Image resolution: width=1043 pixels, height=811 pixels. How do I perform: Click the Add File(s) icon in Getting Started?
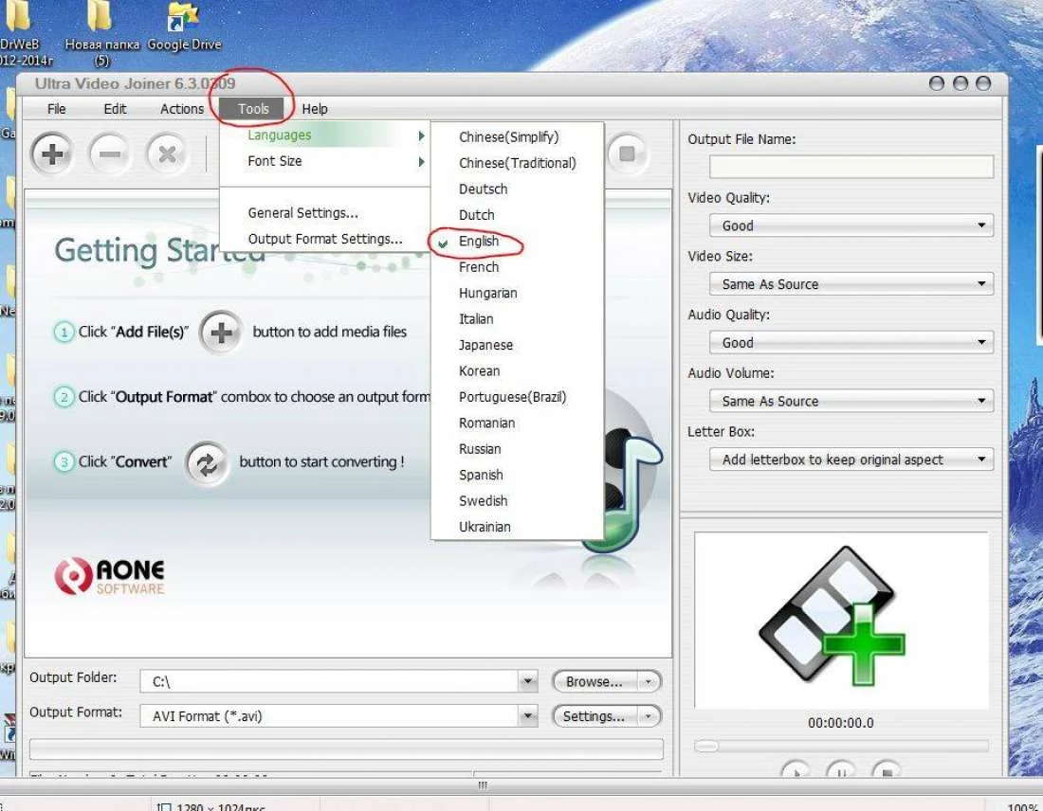[x=221, y=332]
